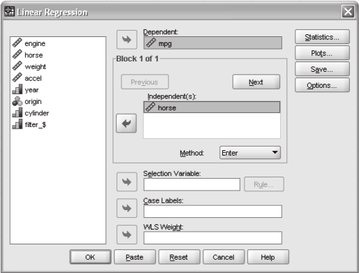Screen dimensions: 359x273
Task: Open the Options dialog
Action: click(322, 85)
